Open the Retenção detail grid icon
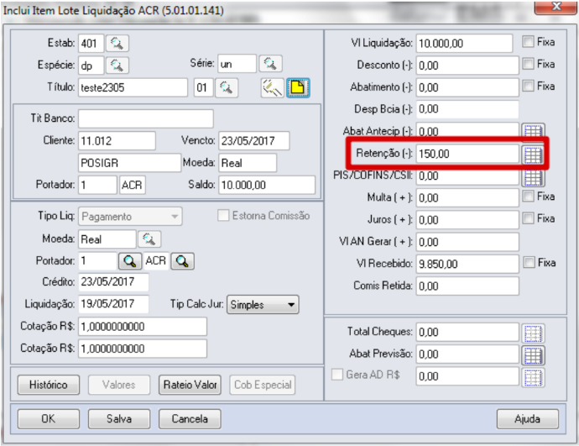This screenshot has height=446, width=579. pos(533,155)
